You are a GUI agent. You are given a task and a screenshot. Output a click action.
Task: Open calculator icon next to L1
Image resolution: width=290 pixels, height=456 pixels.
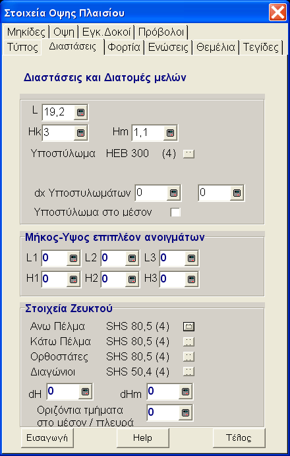[x=74, y=258]
